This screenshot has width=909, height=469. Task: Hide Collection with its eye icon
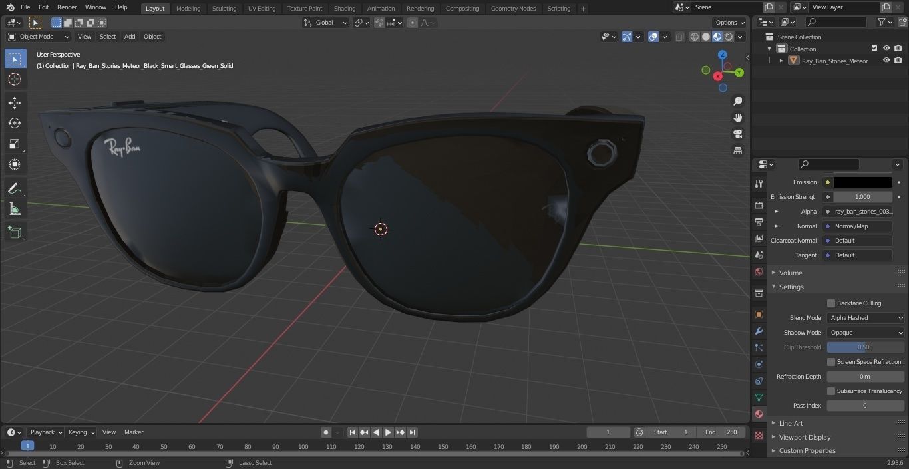coord(886,49)
